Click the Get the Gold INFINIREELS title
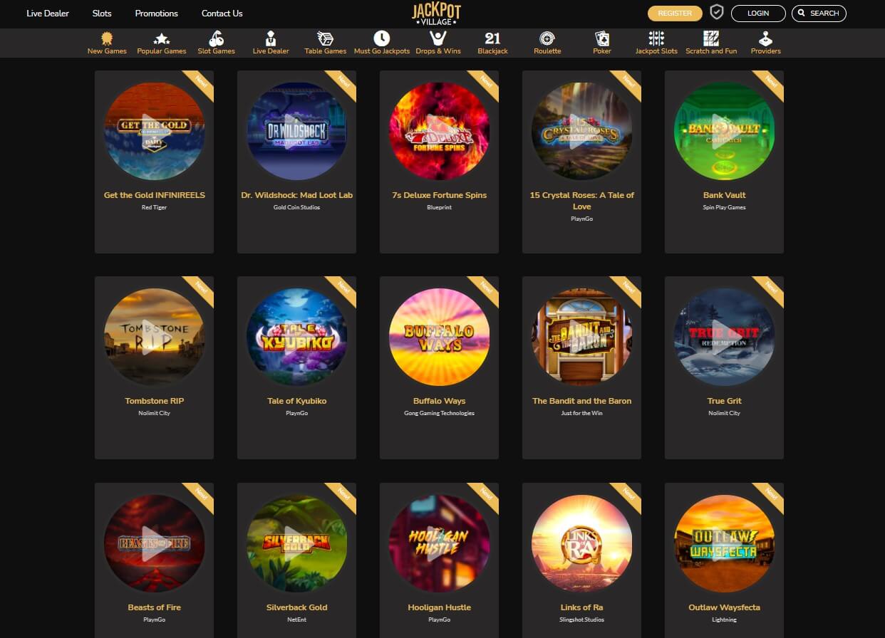The image size is (885, 638). (154, 195)
